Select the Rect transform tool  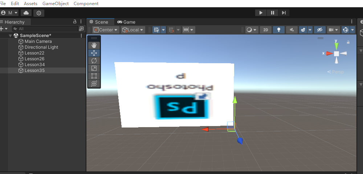point(94,76)
